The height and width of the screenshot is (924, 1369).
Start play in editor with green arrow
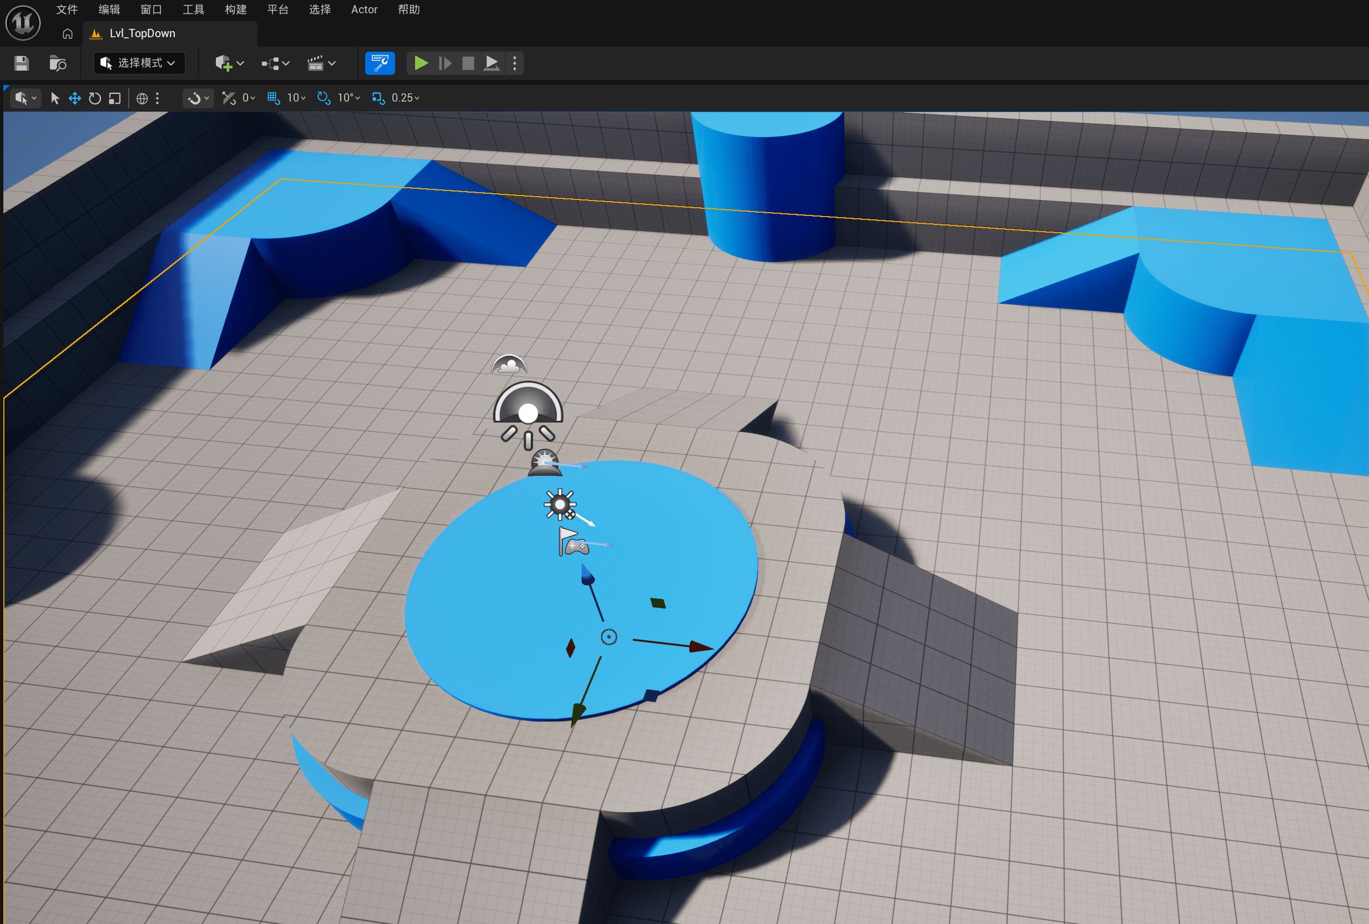click(421, 63)
